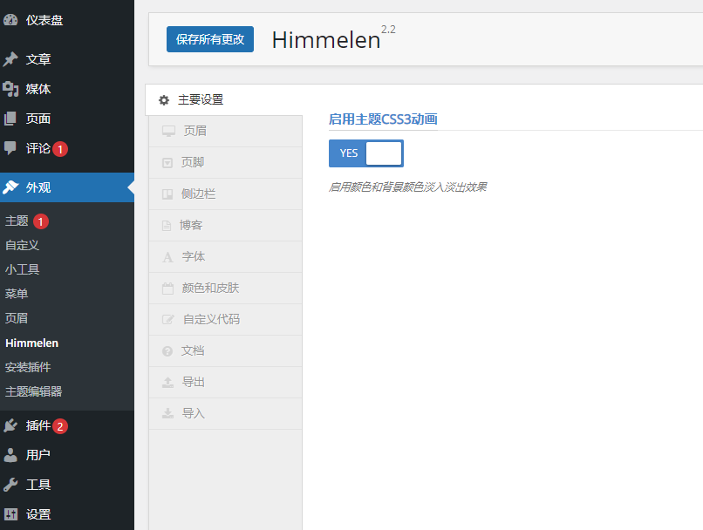Open the 主题编辑器 submenu link
Viewport: 703px width, 530px height.
point(33,391)
